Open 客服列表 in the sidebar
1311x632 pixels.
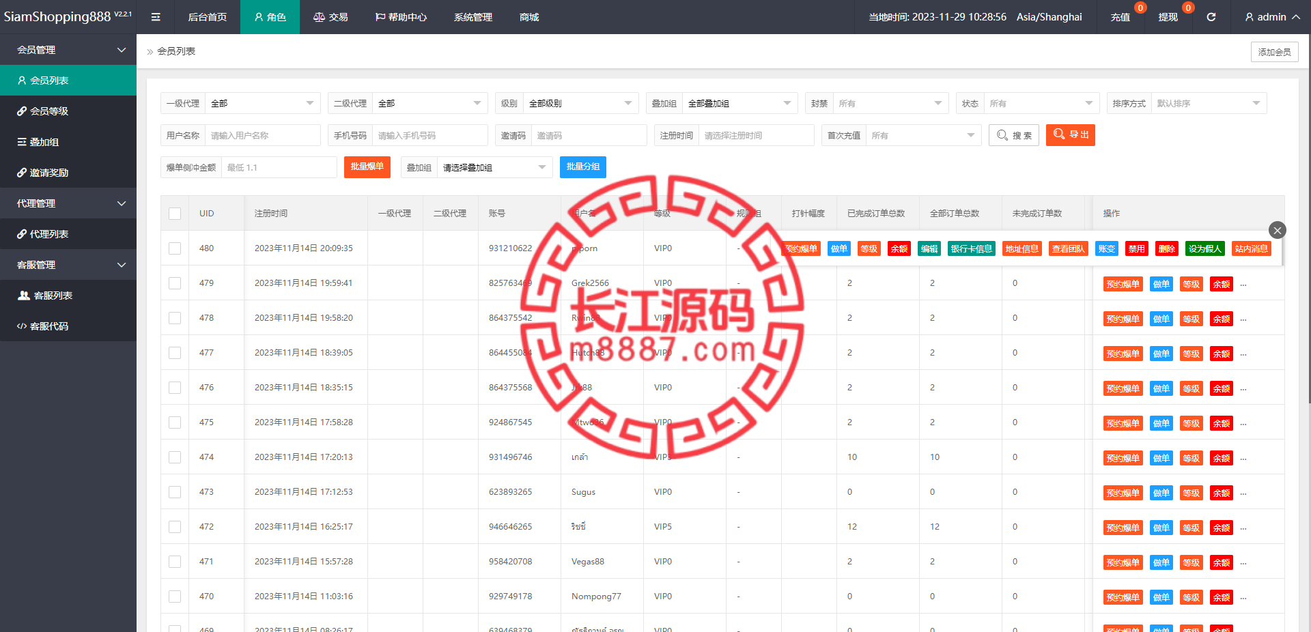(68, 296)
